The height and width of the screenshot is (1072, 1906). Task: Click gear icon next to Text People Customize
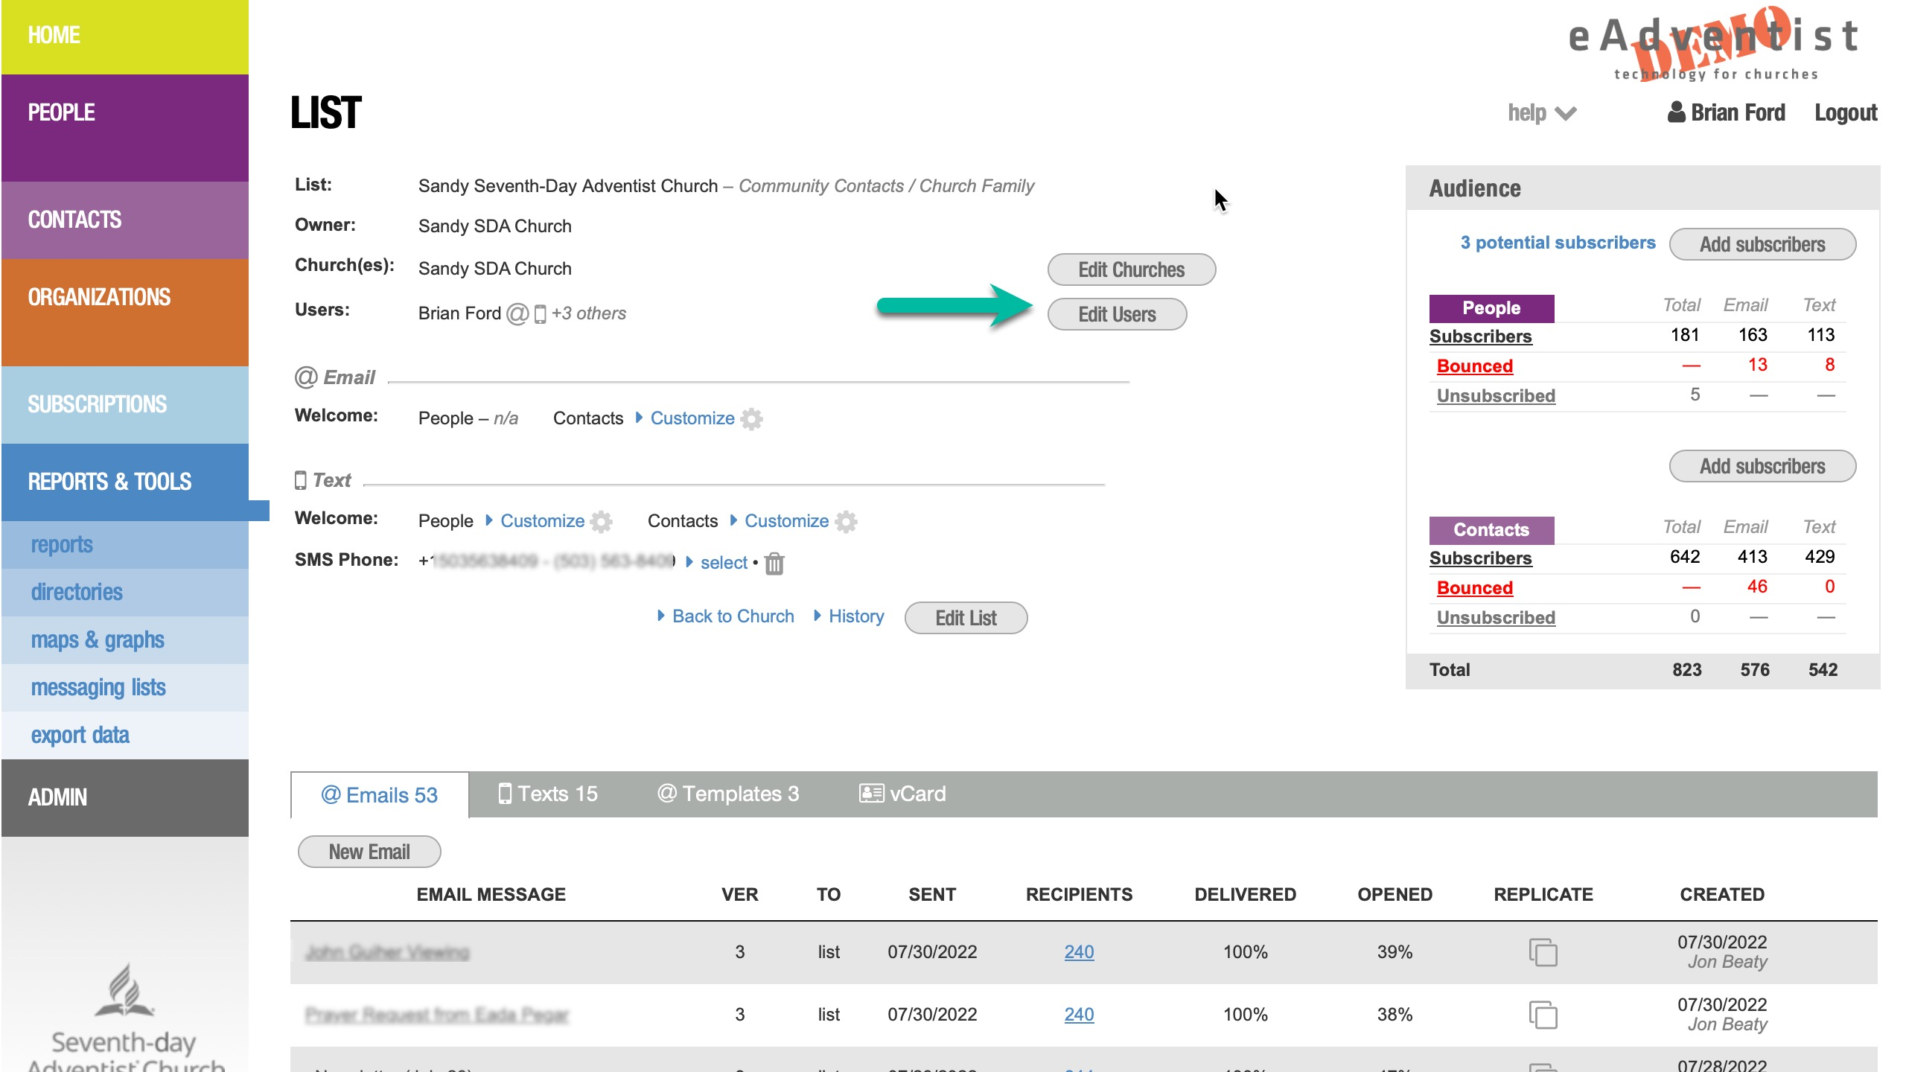[x=602, y=522]
